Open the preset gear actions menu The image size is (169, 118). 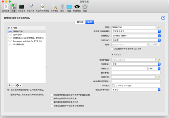coord(19,85)
